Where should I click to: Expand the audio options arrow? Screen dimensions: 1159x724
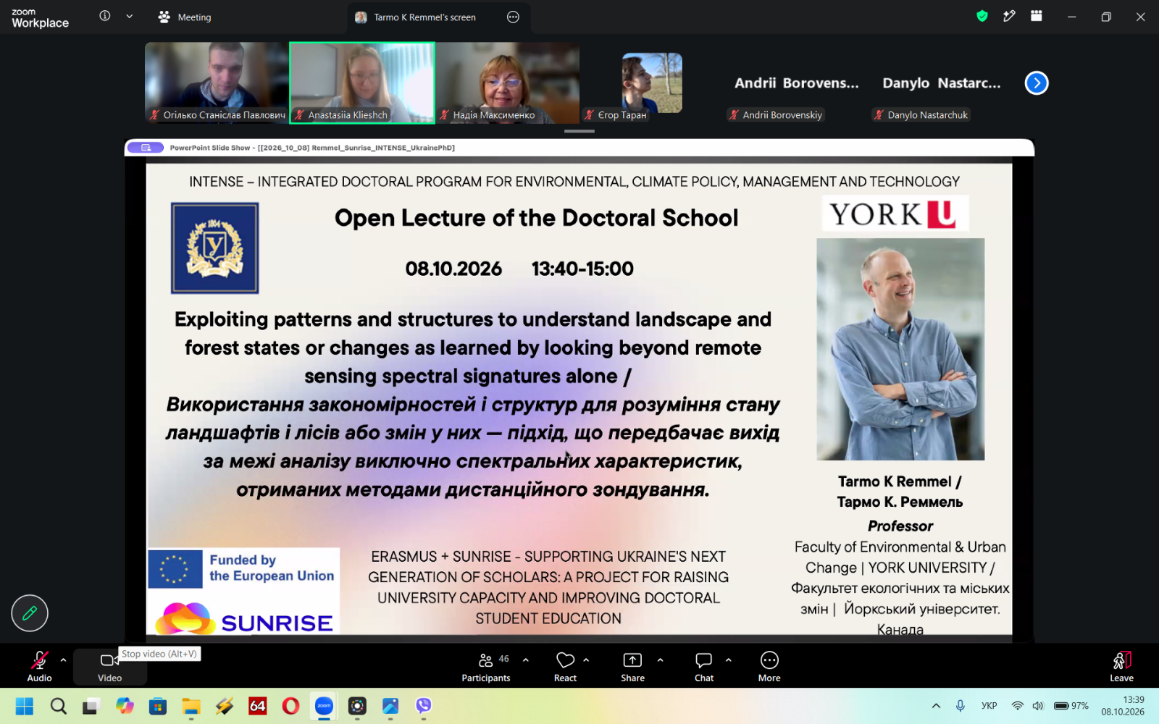tap(63, 660)
